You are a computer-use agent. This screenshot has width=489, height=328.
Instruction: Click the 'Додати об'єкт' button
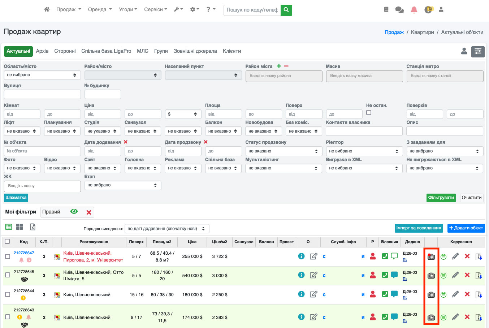pyautogui.click(x=466, y=228)
